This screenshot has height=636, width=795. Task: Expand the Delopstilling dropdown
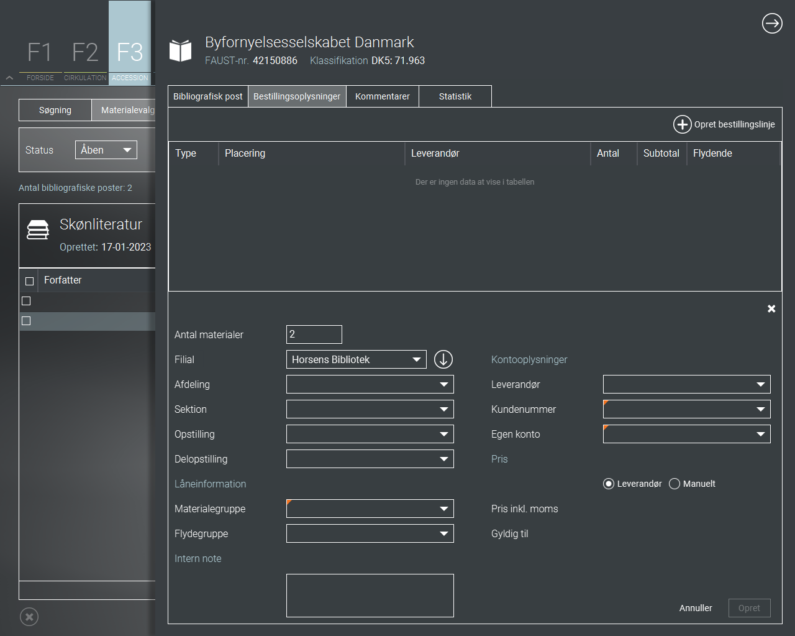(x=370, y=459)
